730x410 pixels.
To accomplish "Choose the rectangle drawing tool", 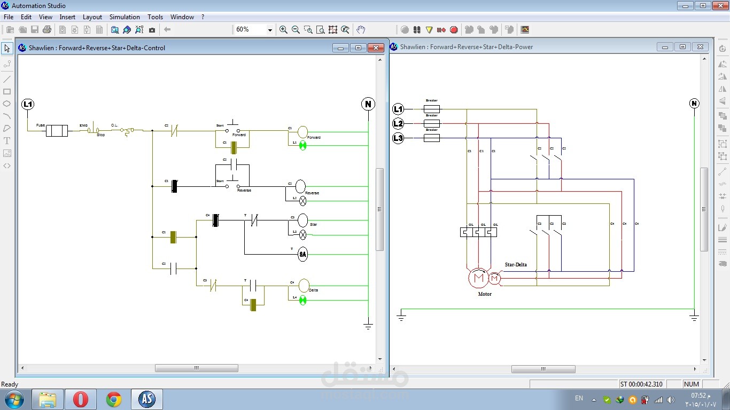I will [x=7, y=91].
